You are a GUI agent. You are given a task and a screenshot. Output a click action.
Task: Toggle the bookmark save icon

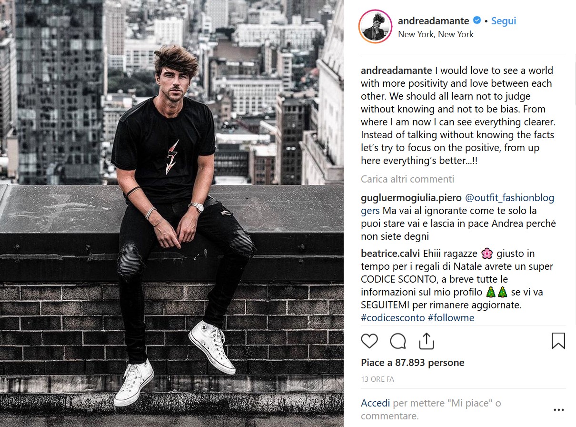[x=558, y=341]
